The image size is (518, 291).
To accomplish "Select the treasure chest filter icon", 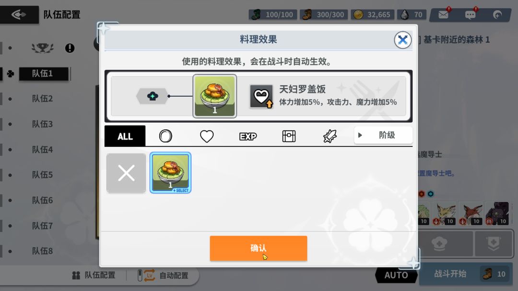I will pos(289,136).
